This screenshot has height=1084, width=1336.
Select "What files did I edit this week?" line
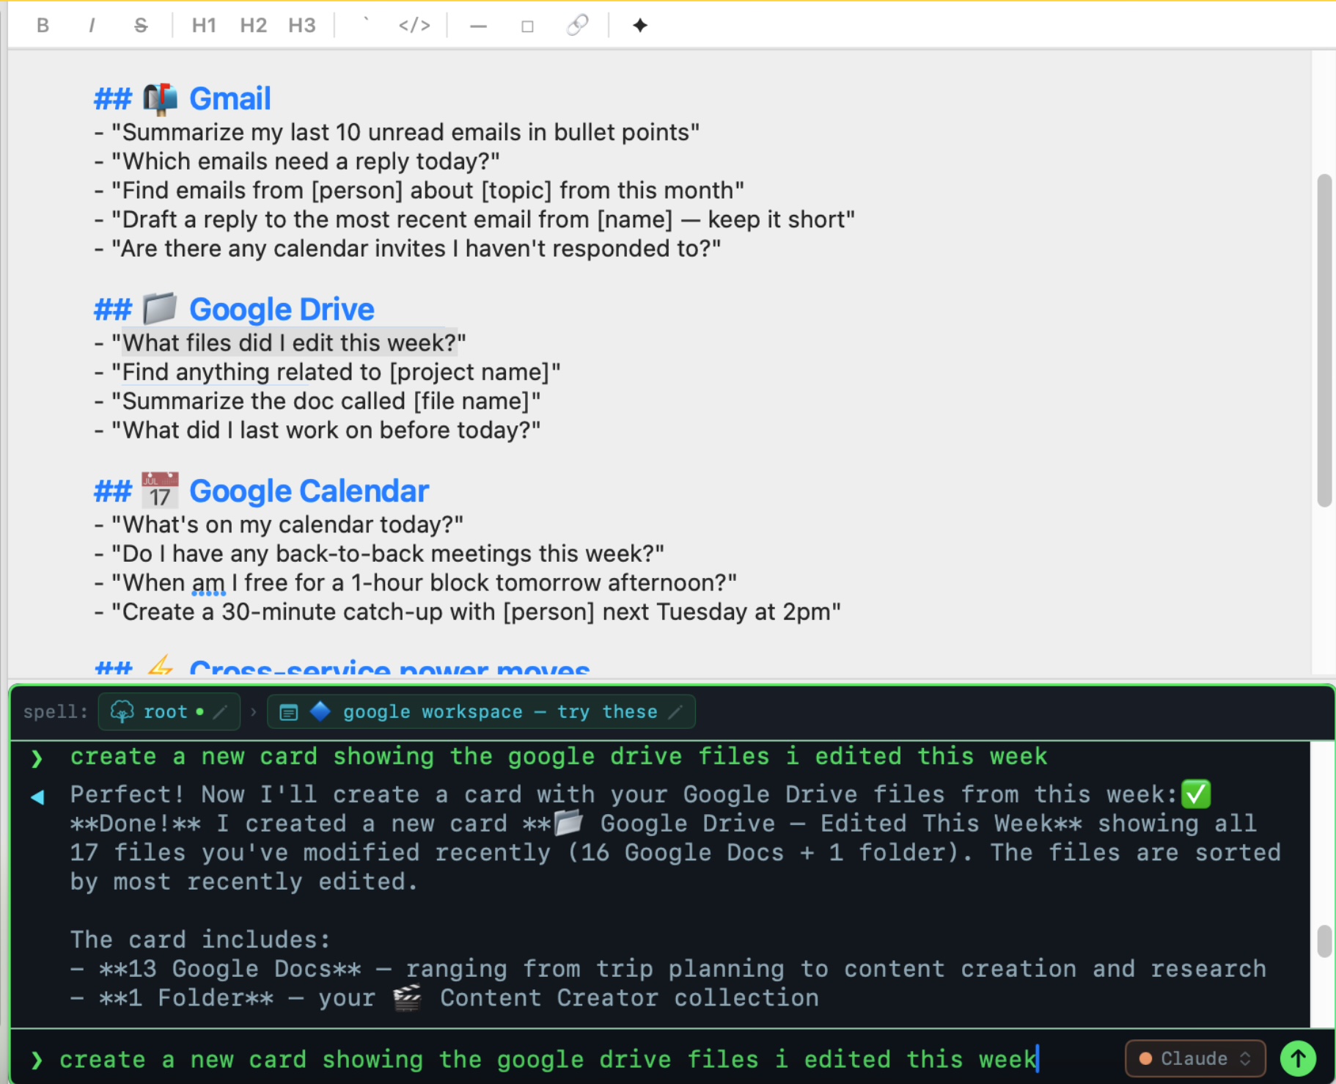coord(280,343)
